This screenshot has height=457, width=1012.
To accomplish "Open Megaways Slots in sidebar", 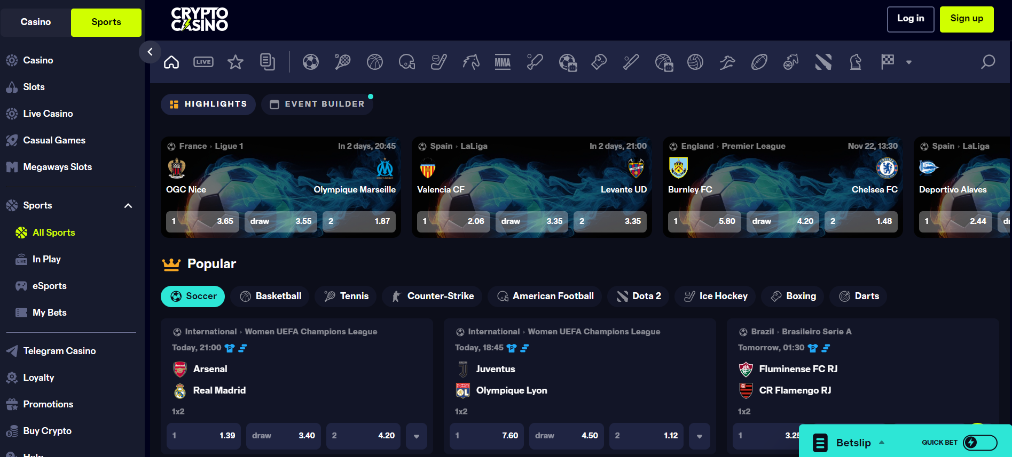I will point(57,167).
